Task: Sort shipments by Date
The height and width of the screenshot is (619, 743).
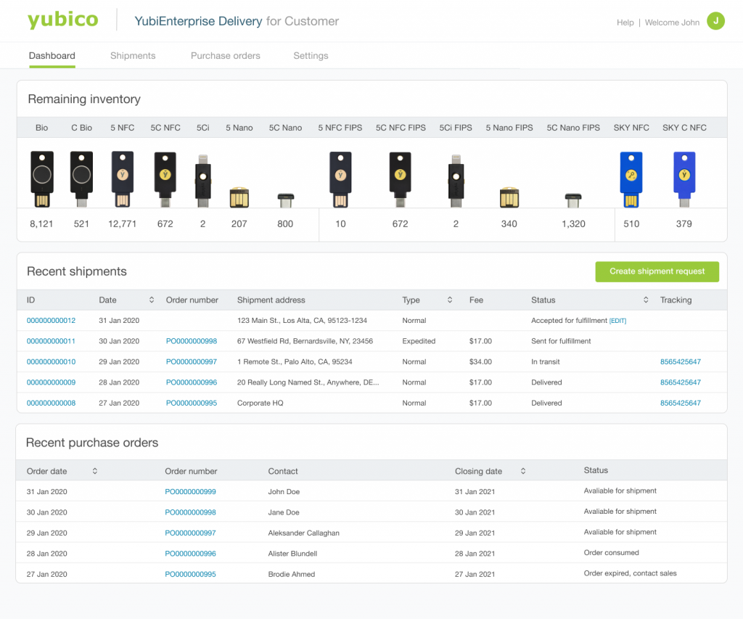Action: point(152,300)
